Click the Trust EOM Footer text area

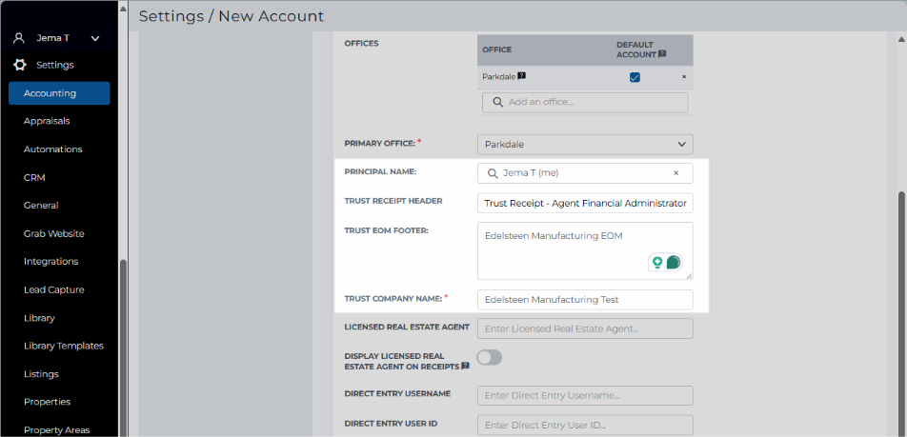tap(585, 251)
